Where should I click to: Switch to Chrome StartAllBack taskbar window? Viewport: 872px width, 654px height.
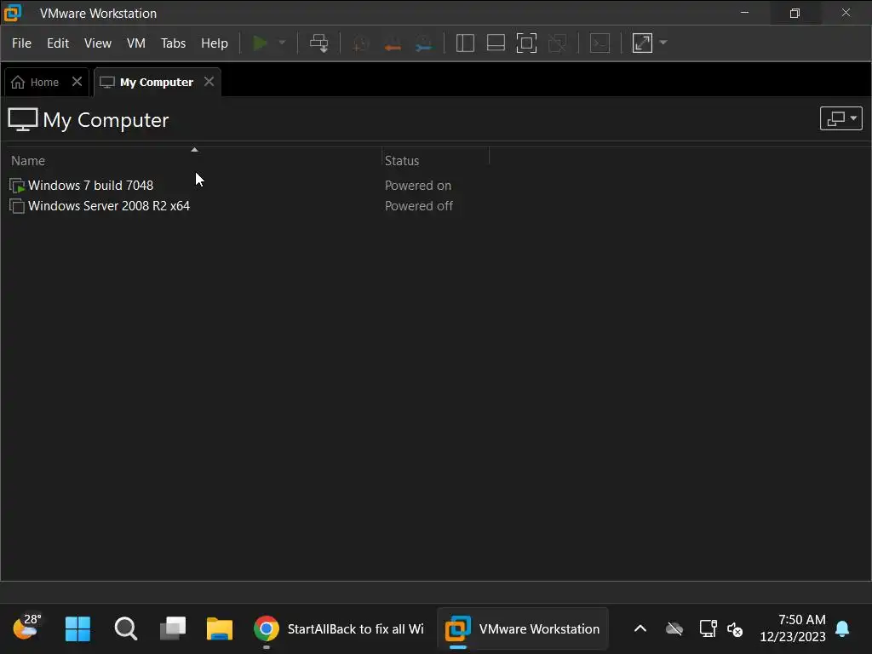338,629
